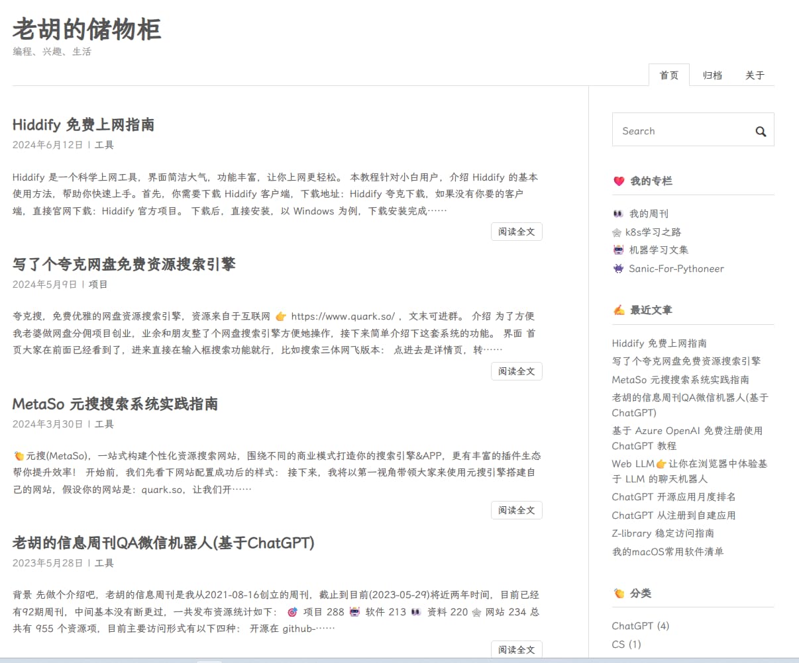This screenshot has height=663, width=799.
Task: Open the 关于 page tab
Action: pyautogui.click(x=754, y=75)
